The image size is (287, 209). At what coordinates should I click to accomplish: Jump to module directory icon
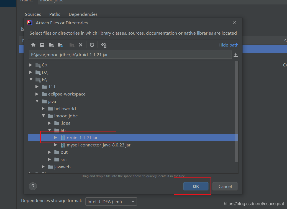point(60,45)
